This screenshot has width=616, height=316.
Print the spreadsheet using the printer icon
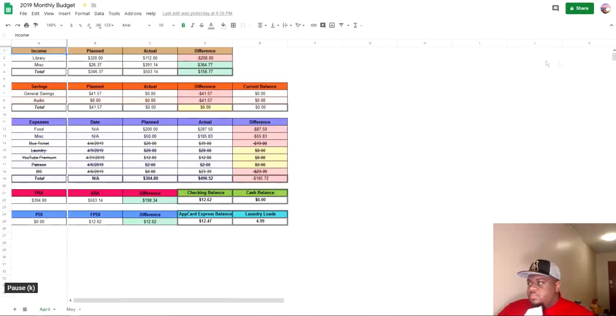point(27,25)
